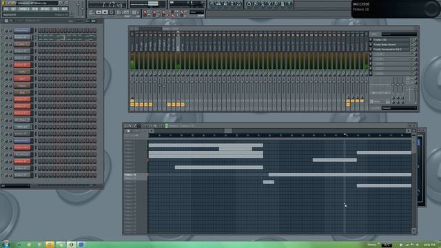Open Fruity Bass Boost slot menu arrow
This screenshot has height=248, width=441.
[371, 45]
